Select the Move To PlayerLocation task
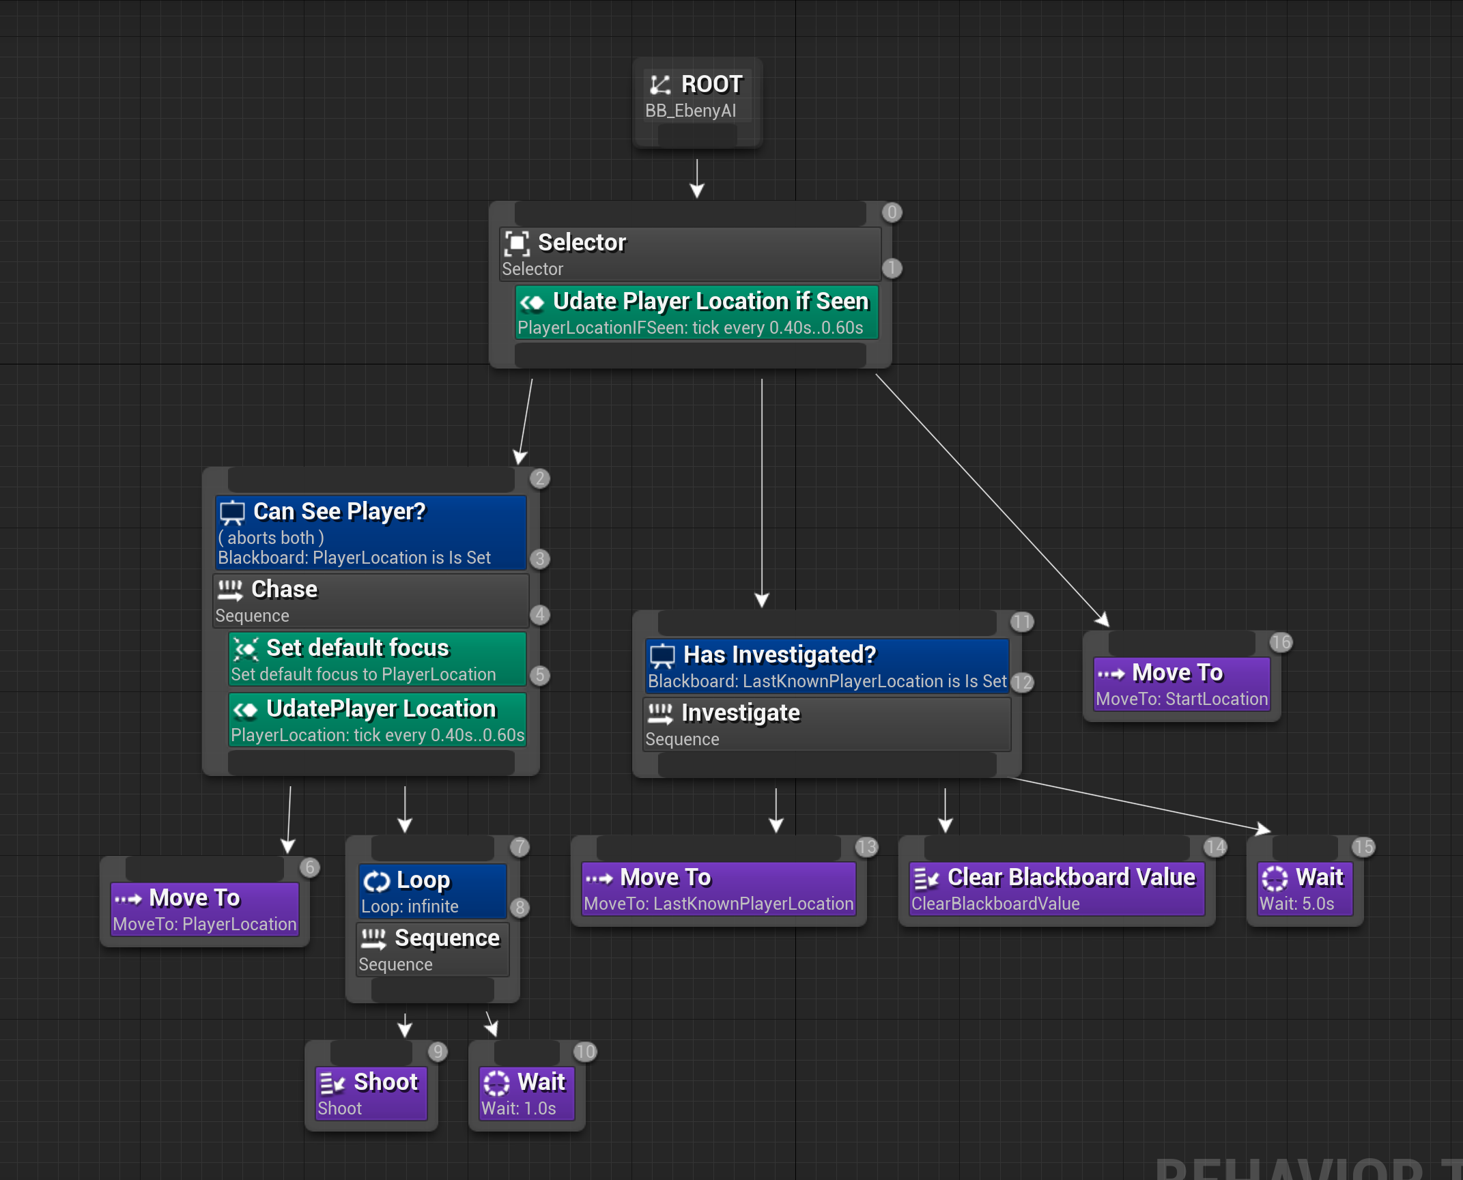The height and width of the screenshot is (1180, 1463). click(x=205, y=910)
